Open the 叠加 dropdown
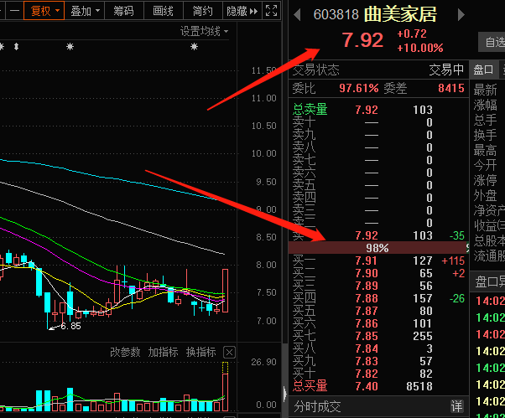This screenshot has width=505, height=418. [85, 11]
